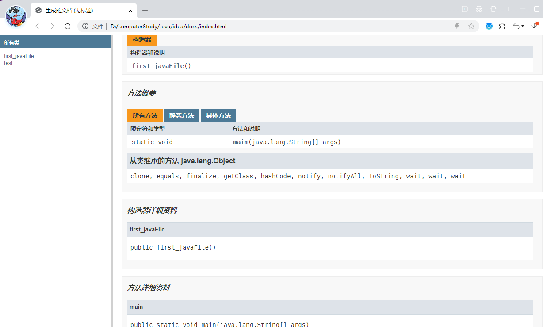Activate the 所有方法 filter toggle
543x327 pixels.
[145, 115]
